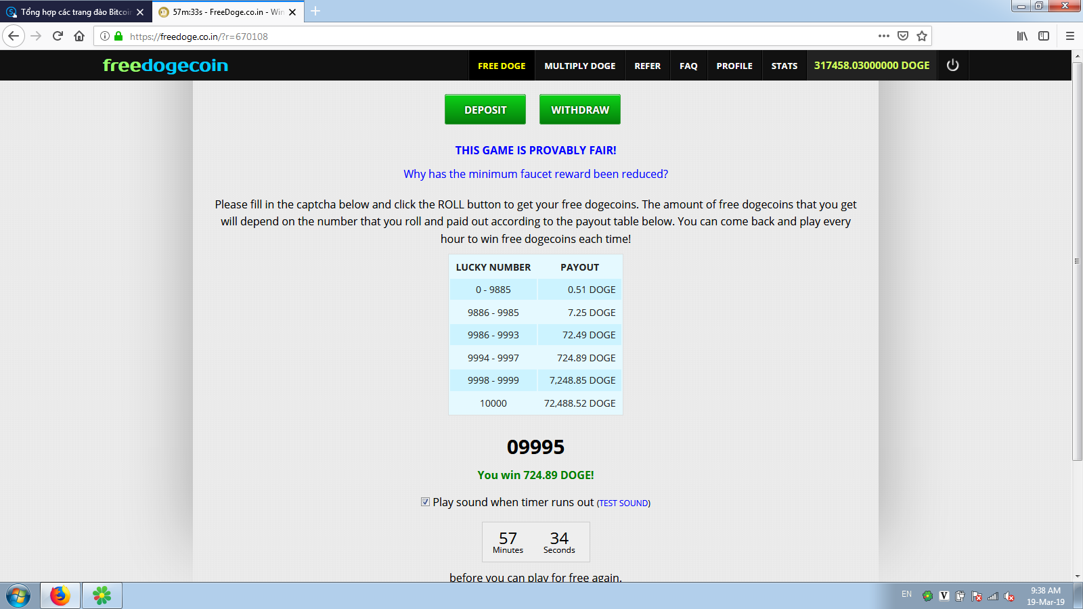Click the '9998 - 9999' lucky number cell

click(x=493, y=380)
